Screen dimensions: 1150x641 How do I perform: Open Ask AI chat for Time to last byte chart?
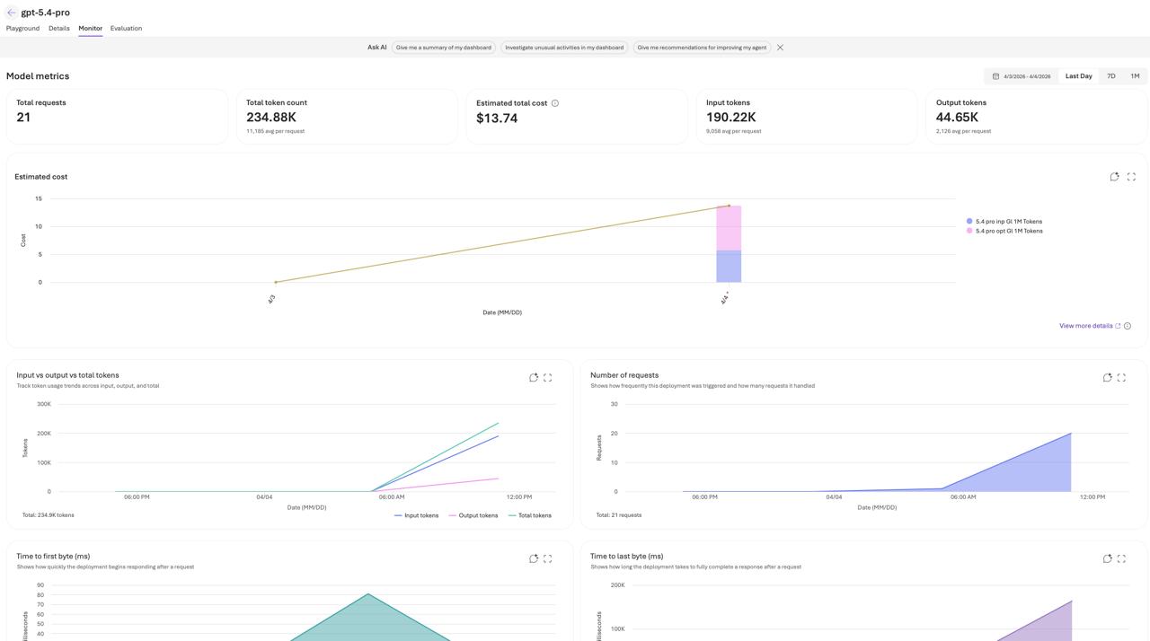tap(1107, 558)
